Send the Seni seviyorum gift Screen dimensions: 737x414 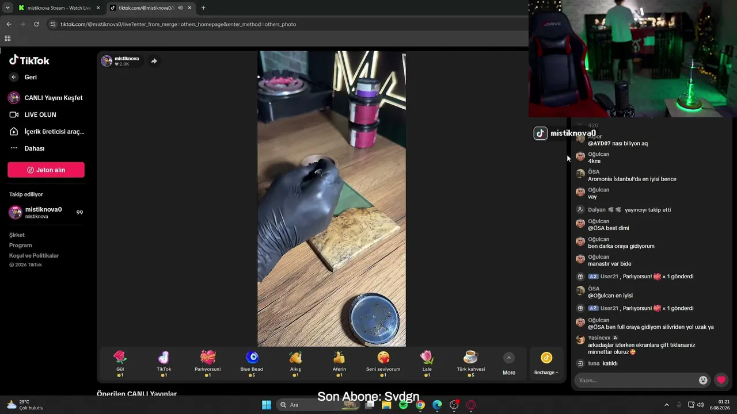tap(383, 363)
